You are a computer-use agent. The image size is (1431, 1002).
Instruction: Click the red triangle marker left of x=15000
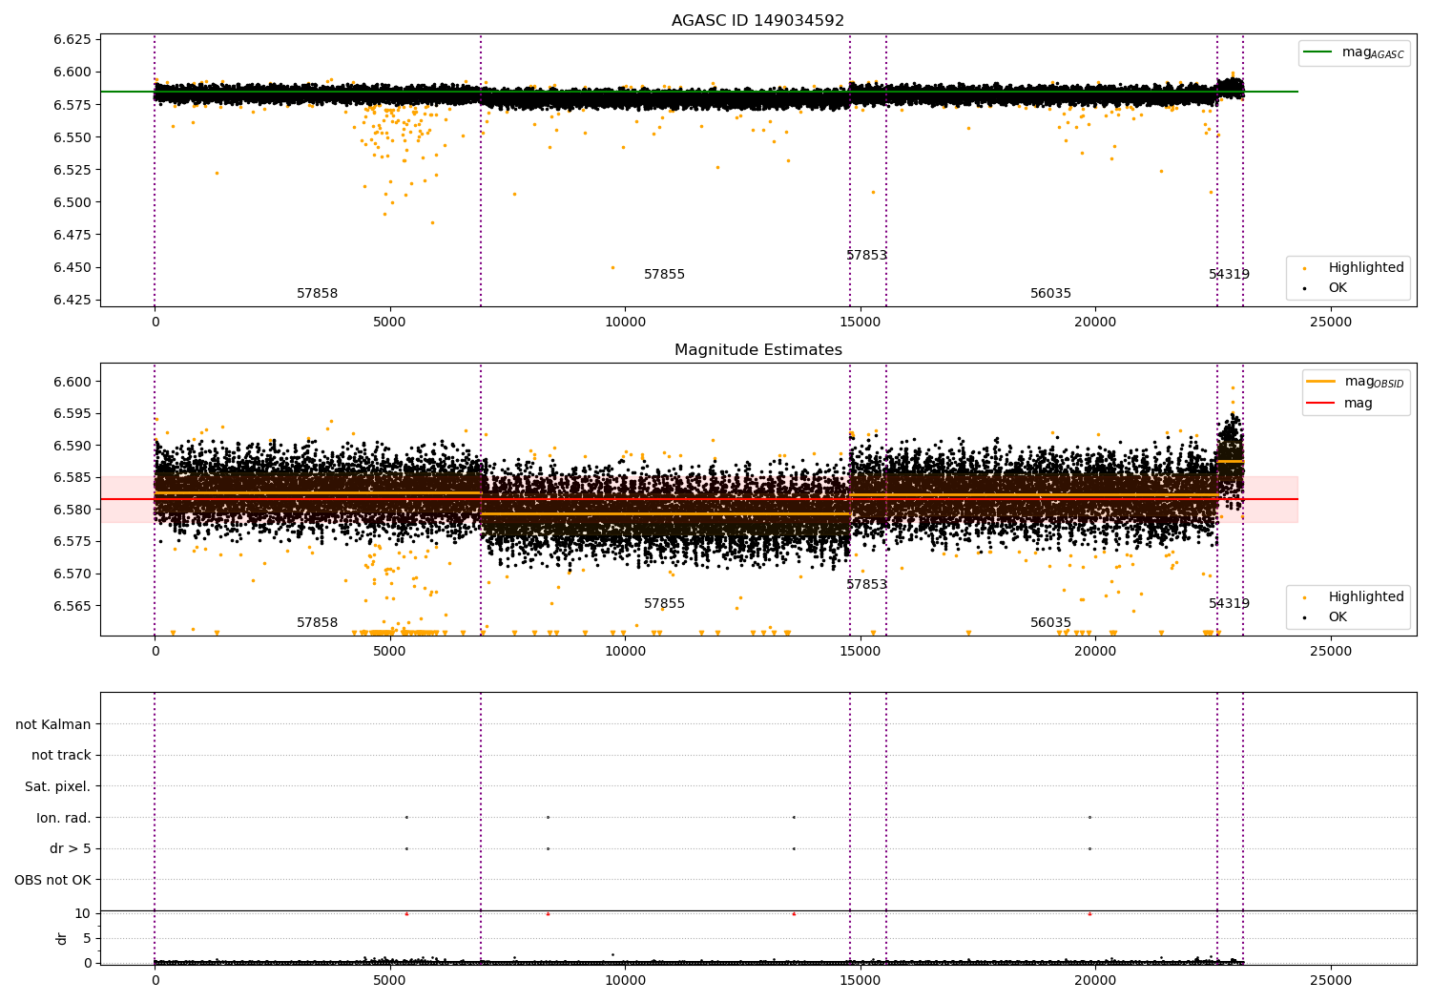click(794, 914)
